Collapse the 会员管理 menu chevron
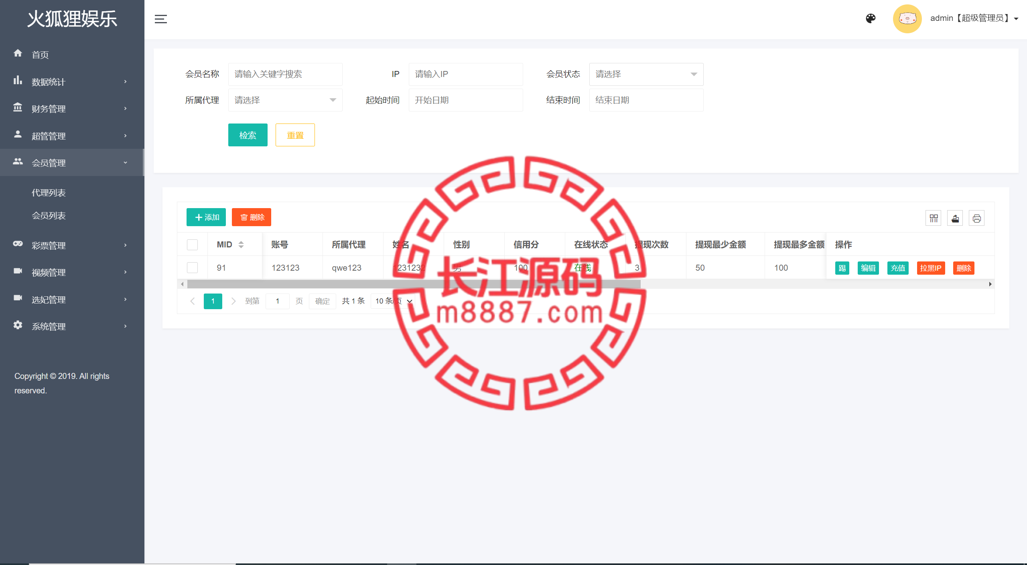The image size is (1027, 565). (x=126, y=163)
